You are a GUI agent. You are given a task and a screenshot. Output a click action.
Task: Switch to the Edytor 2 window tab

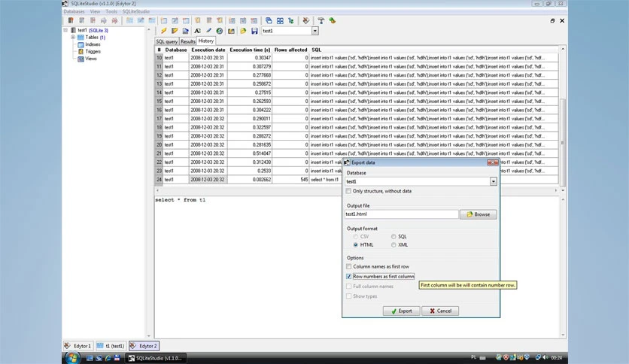point(144,346)
